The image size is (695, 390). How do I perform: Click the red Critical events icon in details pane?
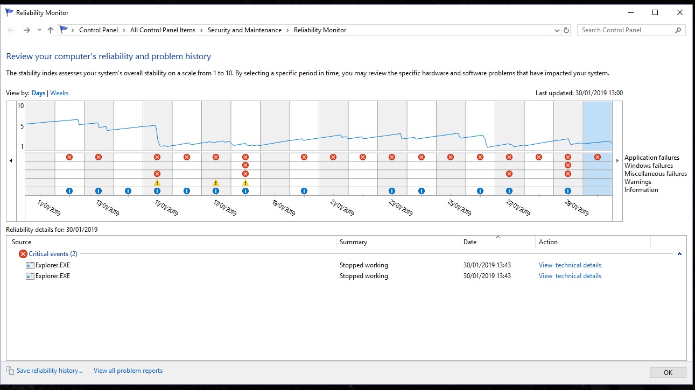tap(23, 253)
